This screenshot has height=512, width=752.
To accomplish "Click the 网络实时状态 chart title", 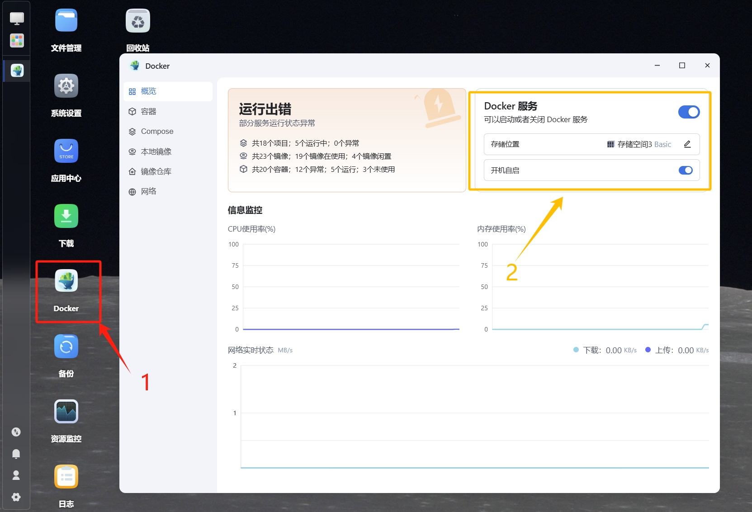I will coord(251,350).
